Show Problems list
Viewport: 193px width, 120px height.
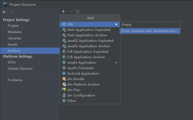point(30,80)
